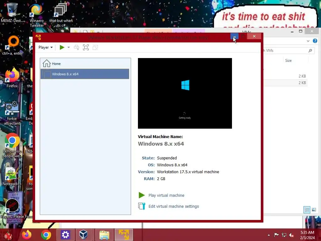Click Play virtual machine link
The height and width of the screenshot is (241, 321).
[166, 195]
